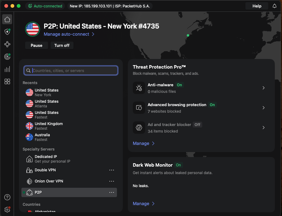Turn off the VPN connection
This screenshot has height=216, width=282.
[x=62, y=45]
